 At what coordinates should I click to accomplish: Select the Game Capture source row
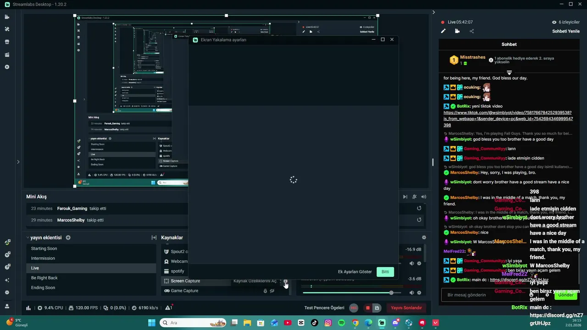pos(225,291)
